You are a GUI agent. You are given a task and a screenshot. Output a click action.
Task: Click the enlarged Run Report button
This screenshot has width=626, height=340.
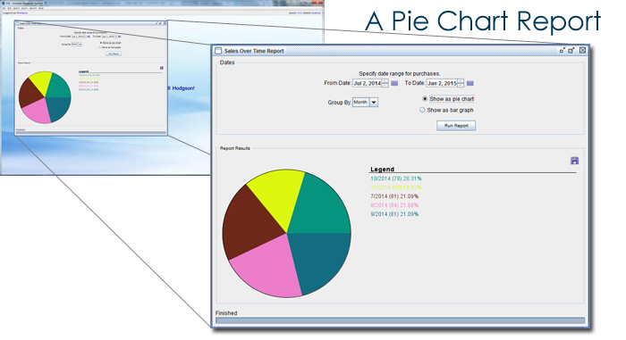pos(456,126)
